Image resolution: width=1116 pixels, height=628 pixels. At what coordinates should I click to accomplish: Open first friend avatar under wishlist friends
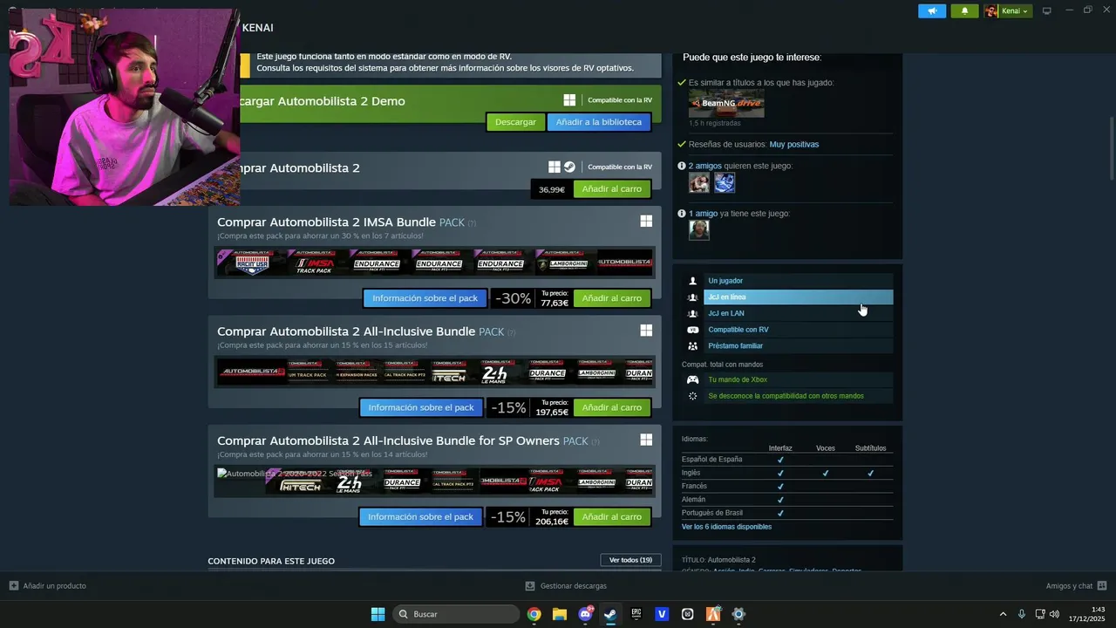coord(699,182)
